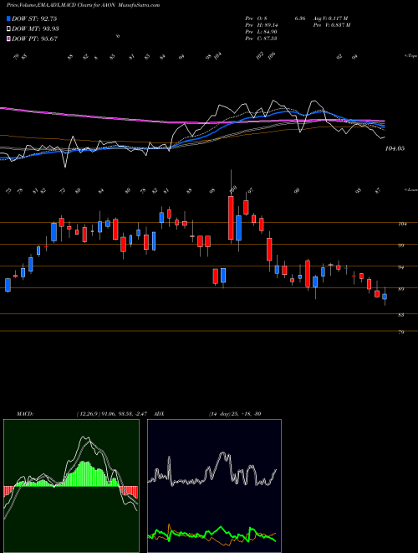Click the last blue candlestick on the right
Viewport: 418px width, 553px height.
pyautogui.click(x=385, y=297)
